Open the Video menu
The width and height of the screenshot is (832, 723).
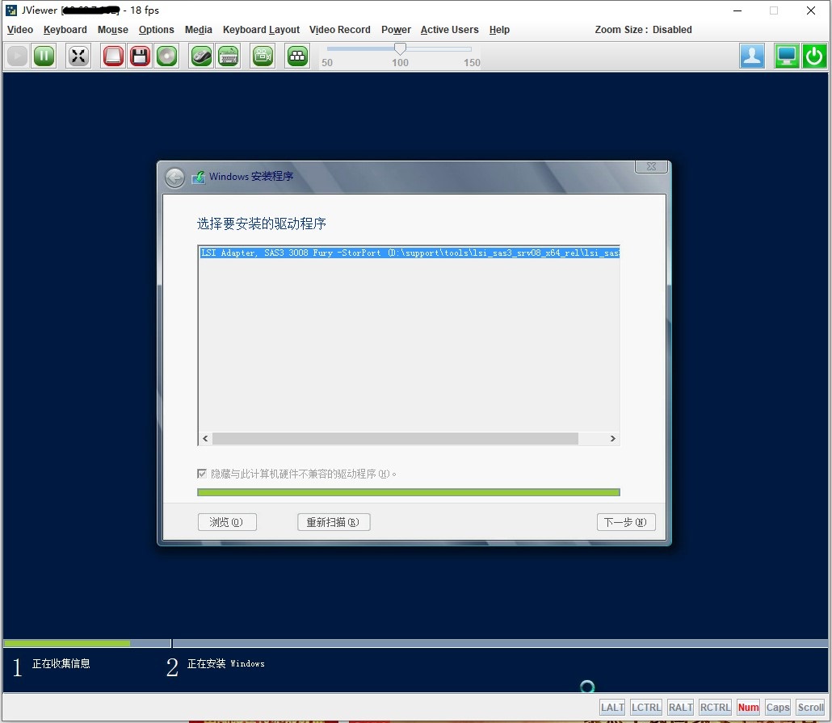click(x=20, y=30)
